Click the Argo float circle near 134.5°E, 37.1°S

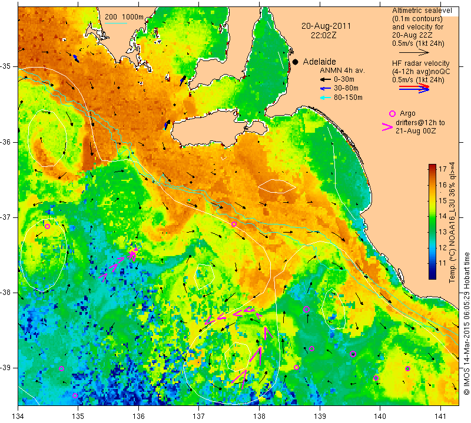pos(47,226)
